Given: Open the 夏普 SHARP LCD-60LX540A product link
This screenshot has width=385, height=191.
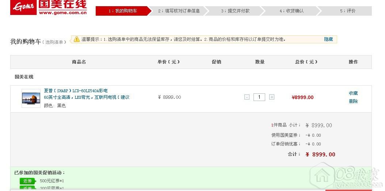Looking at the screenshot, I should pos(76,90).
